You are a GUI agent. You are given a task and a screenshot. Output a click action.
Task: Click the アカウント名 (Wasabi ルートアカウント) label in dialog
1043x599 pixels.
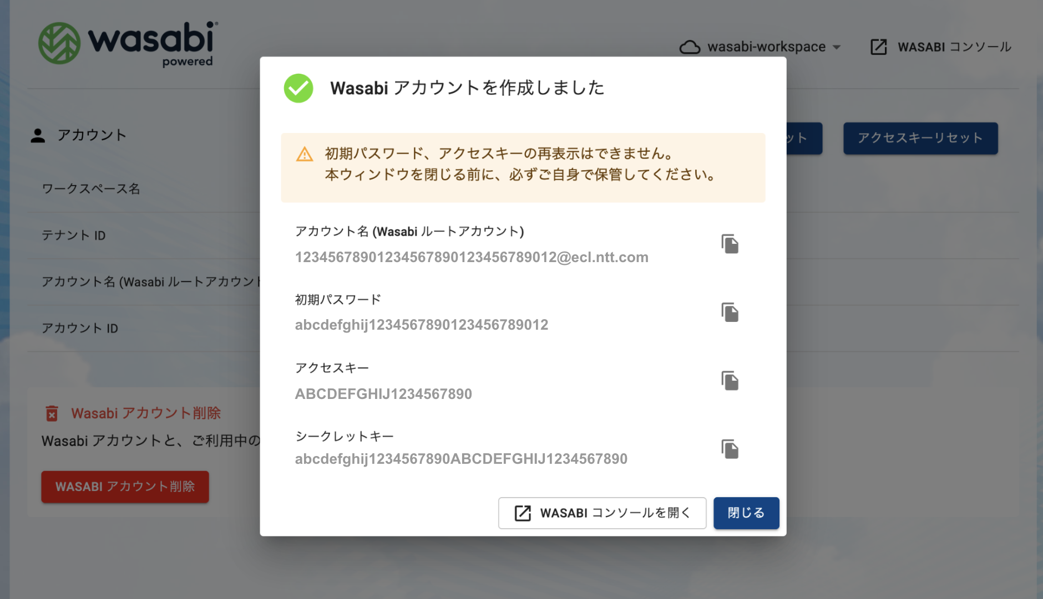tap(409, 232)
